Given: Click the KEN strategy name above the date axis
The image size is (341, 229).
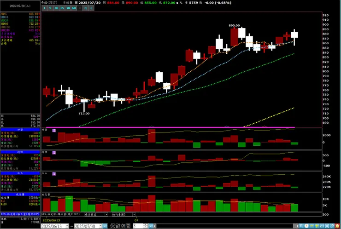Looking at the screenshot, I should pos(61,214).
